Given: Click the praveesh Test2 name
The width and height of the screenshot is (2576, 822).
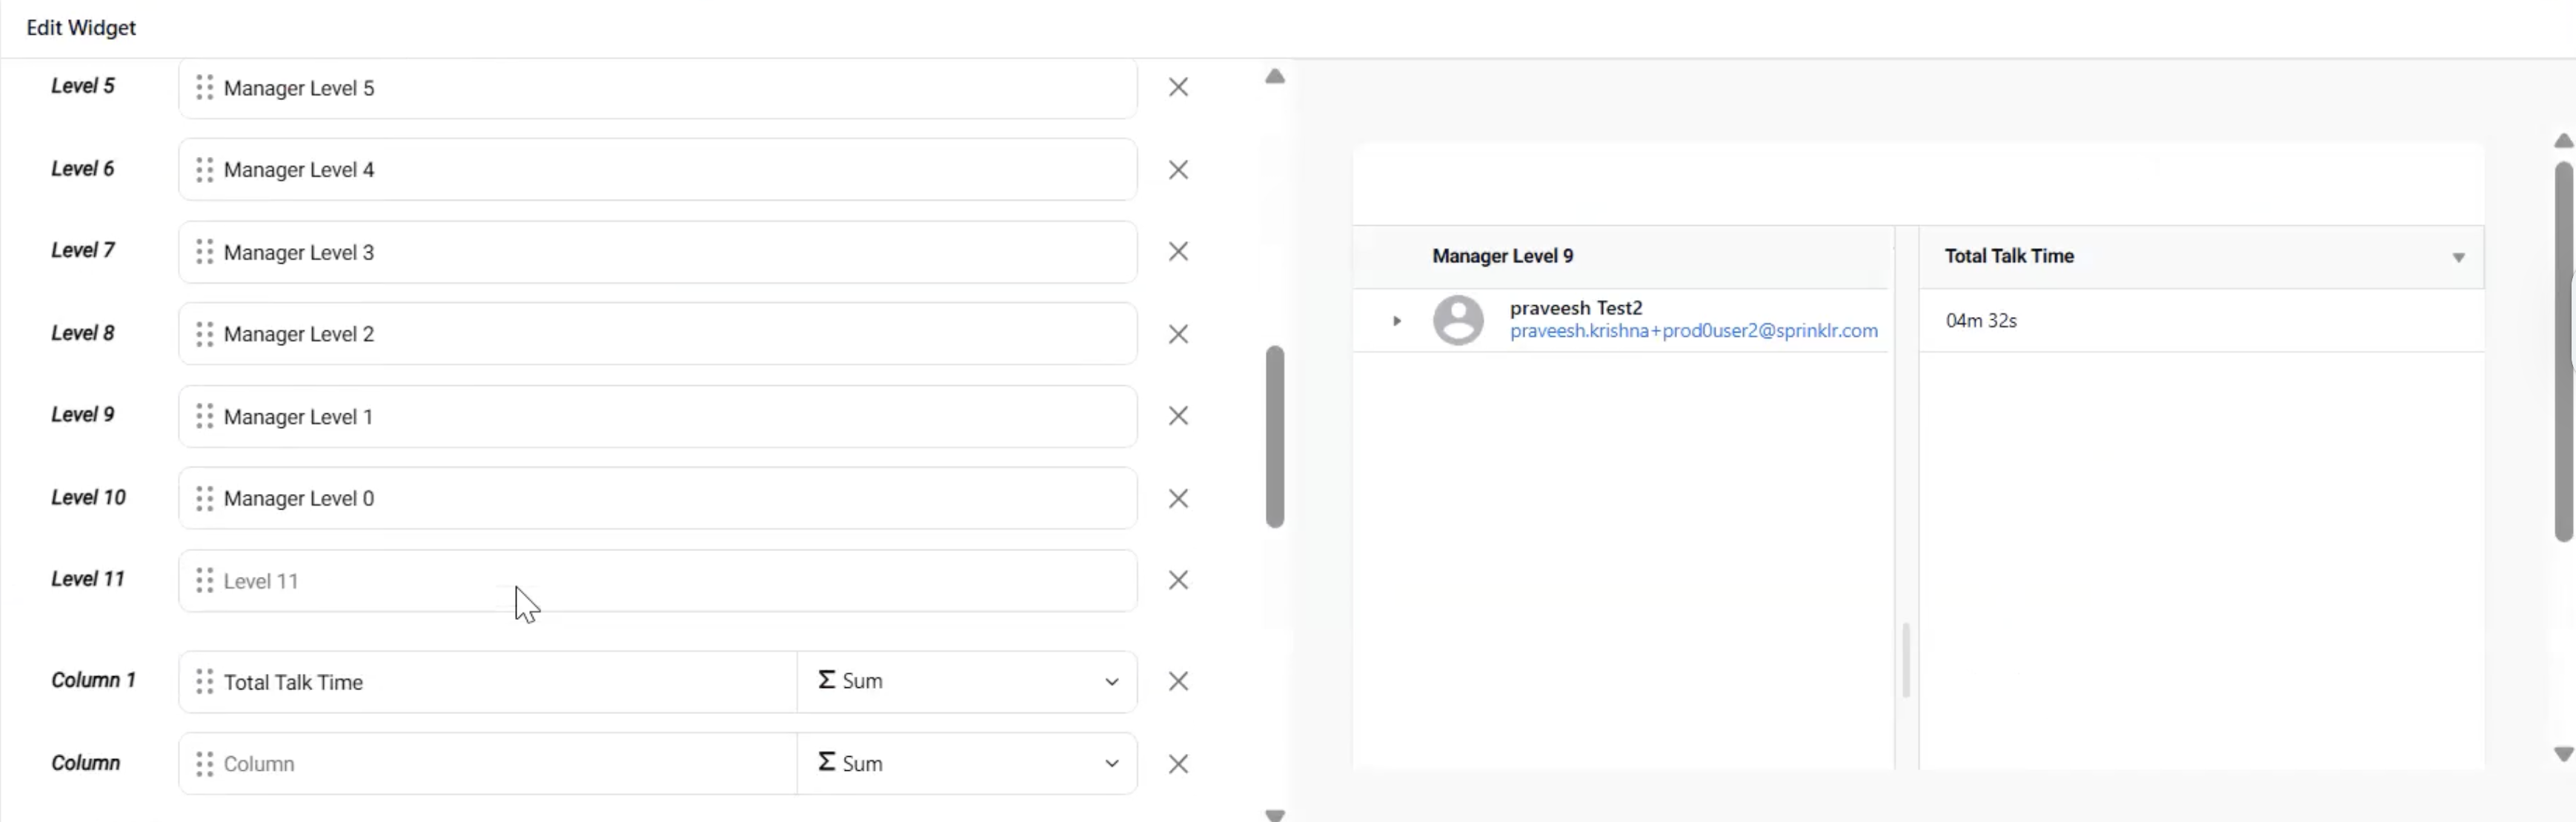Looking at the screenshot, I should (x=1576, y=307).
